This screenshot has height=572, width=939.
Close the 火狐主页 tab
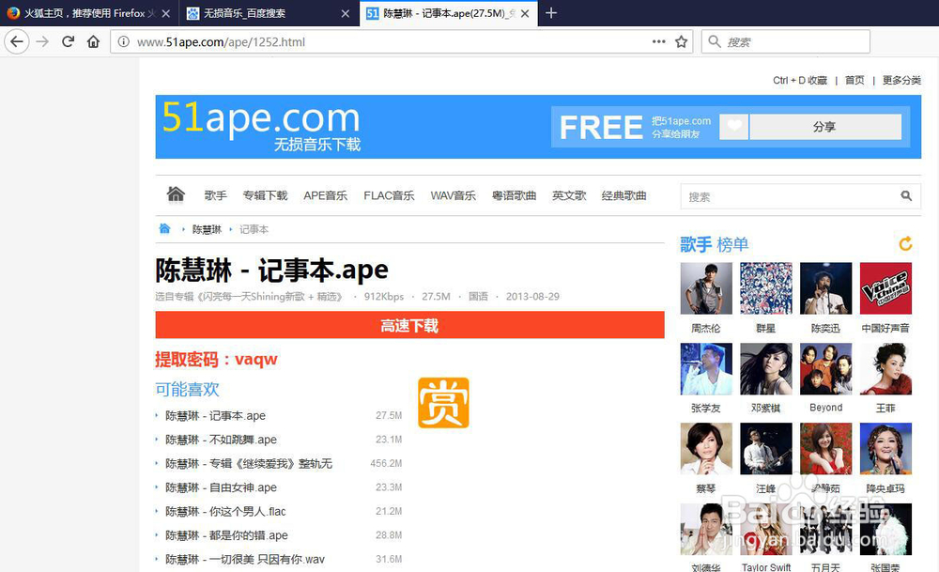166,13
